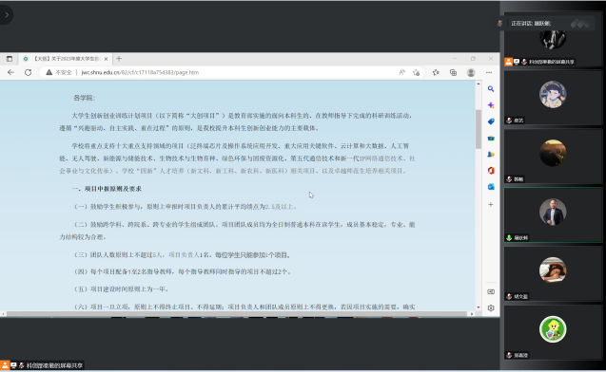Click the not-secure warning indicator
Screen dimensions: 606x372
point(59,72)
